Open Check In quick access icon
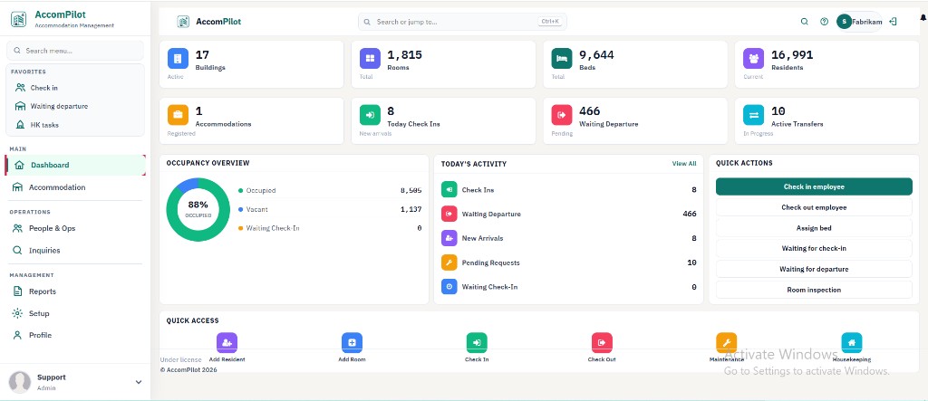Viewport: 928px width, 401px height. point(477,342)
